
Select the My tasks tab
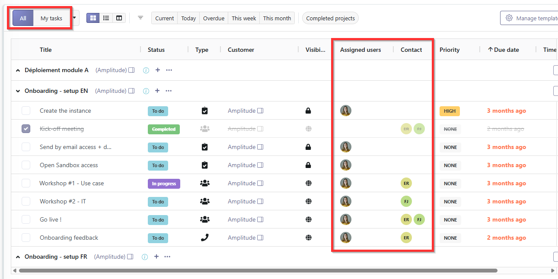pyautogui.click(x=51, y=18)
